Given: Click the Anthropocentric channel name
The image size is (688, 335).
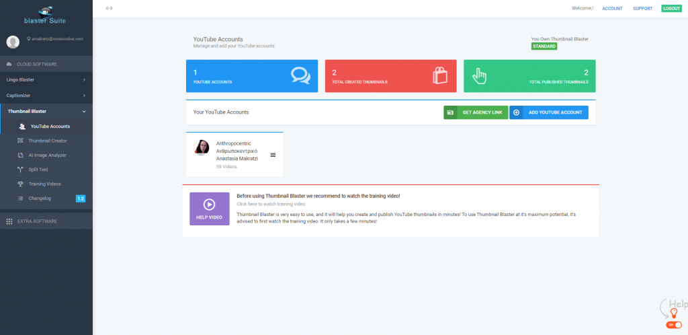Looking at the screenshot, I should click(234, 143).
